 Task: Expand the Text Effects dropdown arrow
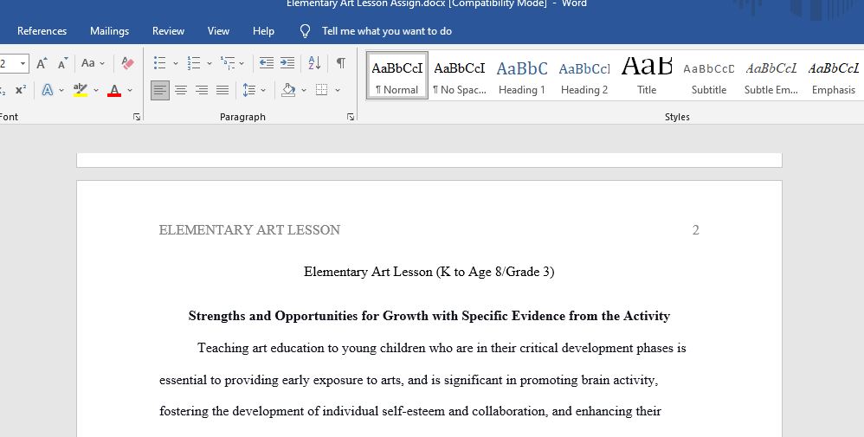61,90
